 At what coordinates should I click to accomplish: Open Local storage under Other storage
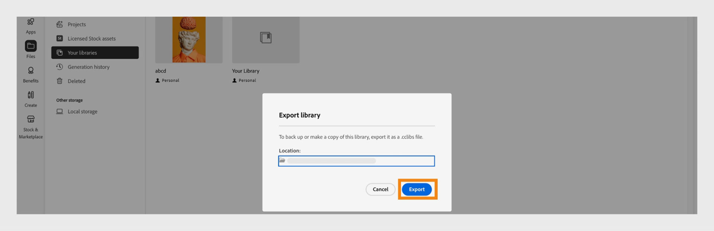95,112
